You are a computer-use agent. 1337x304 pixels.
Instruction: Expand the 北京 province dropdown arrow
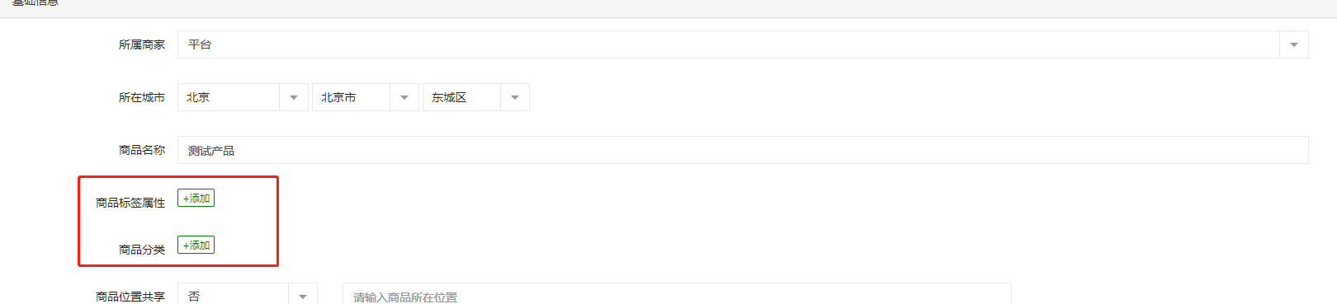[x=294, y=97]
